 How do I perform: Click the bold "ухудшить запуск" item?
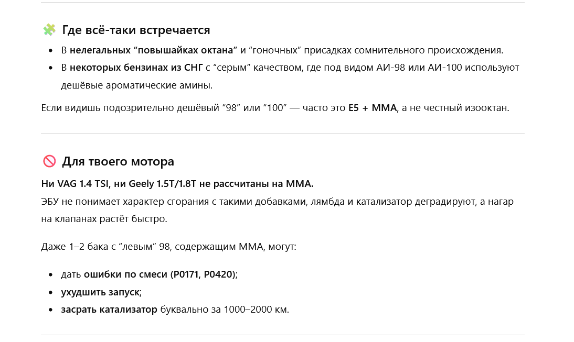click(101, 292)
